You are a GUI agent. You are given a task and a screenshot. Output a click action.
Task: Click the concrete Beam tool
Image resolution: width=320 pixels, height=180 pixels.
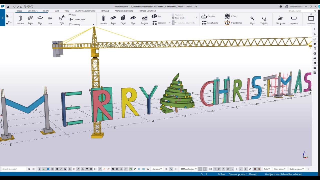point(113,20)
